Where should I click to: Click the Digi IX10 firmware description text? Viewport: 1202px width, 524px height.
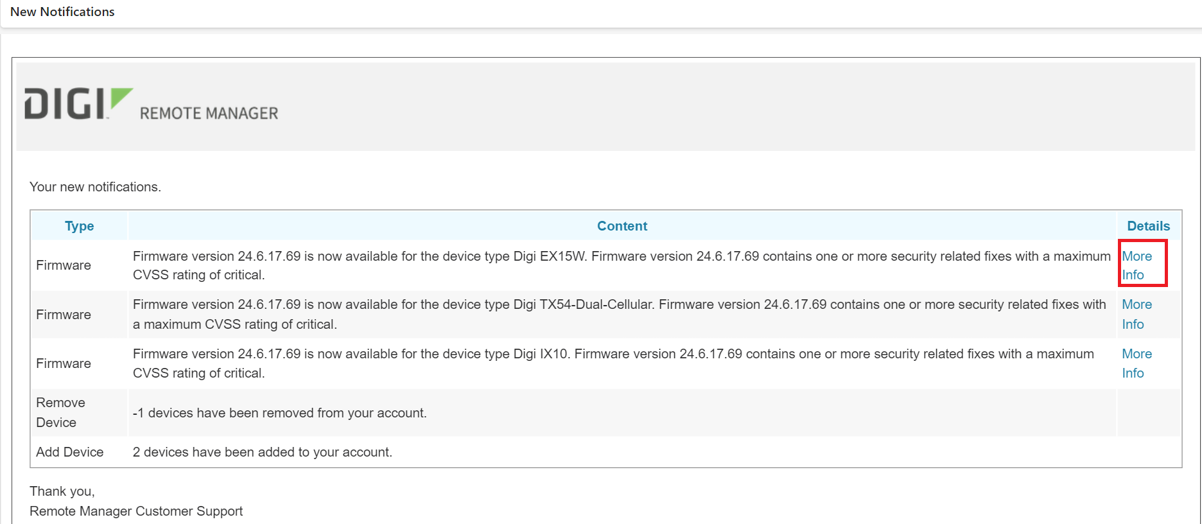[613, 363]
